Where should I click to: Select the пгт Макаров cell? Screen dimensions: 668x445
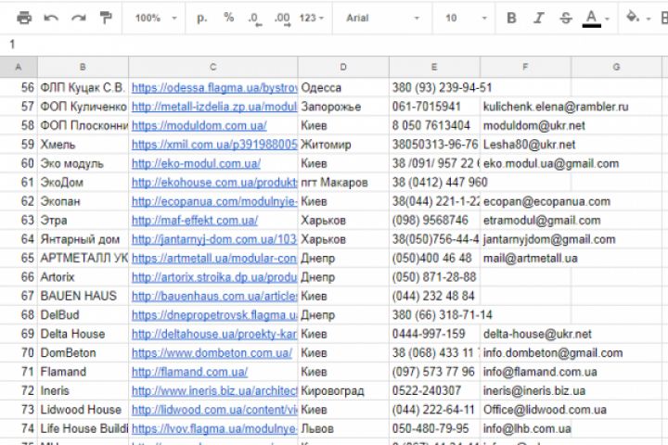[x=343, y=183]
